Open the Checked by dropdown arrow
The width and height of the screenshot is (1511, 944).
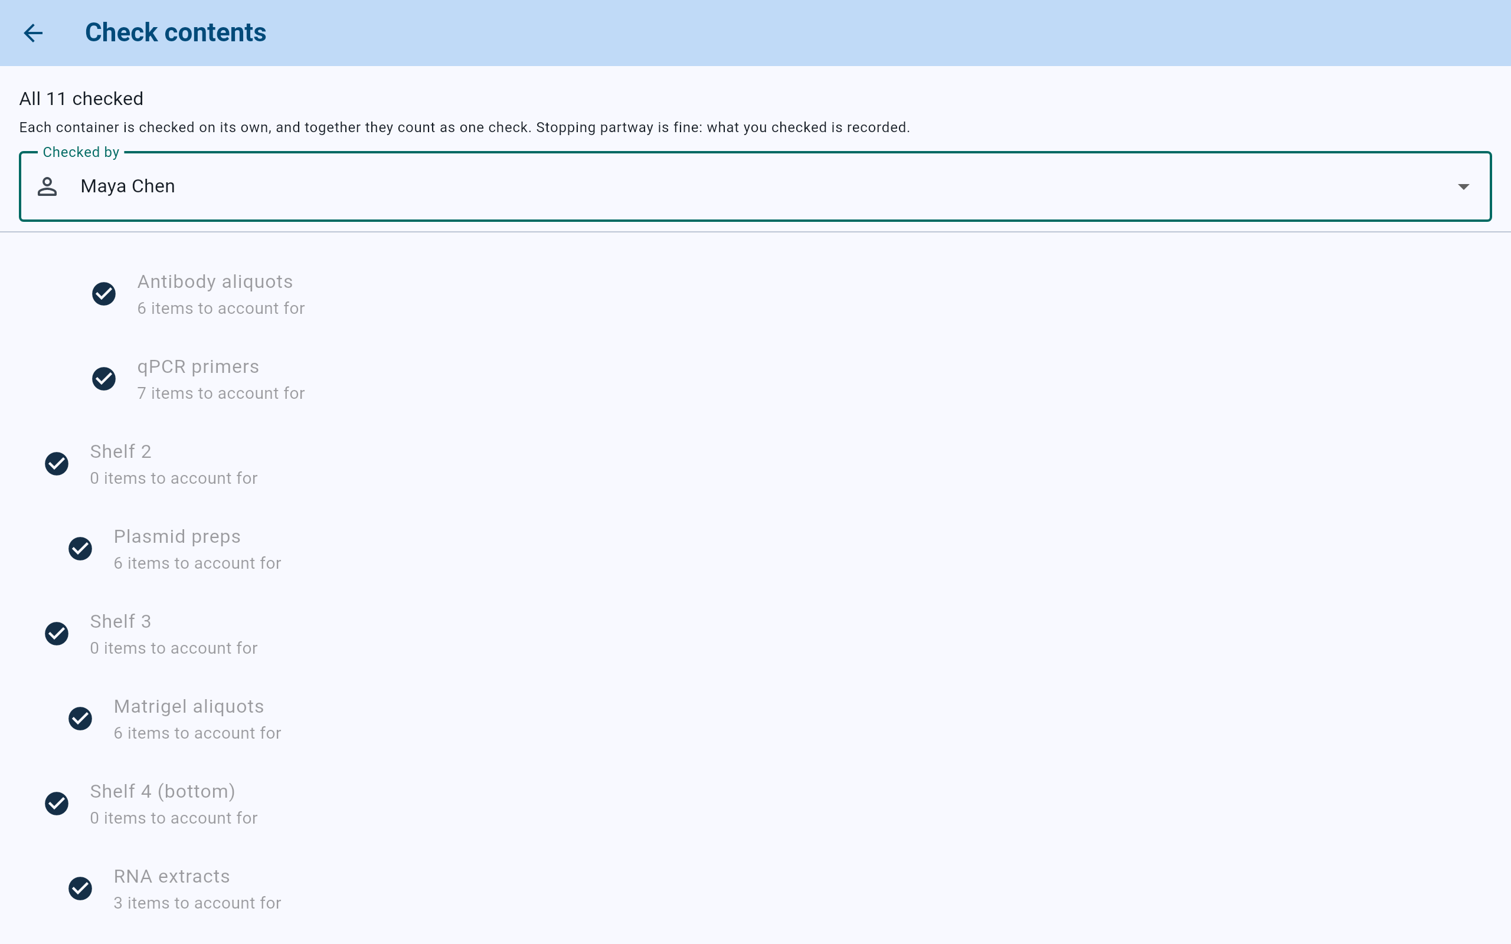(x=1463, y=186)
